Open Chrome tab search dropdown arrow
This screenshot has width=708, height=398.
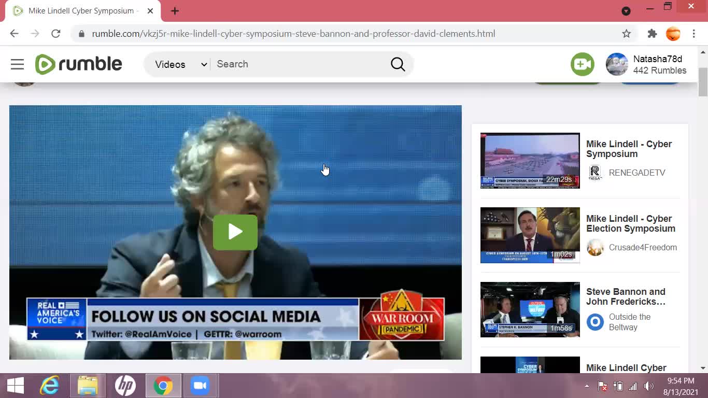pos(626,11)
